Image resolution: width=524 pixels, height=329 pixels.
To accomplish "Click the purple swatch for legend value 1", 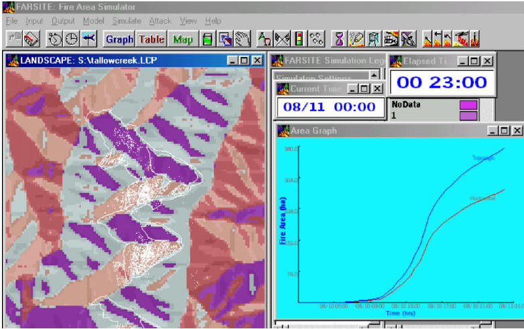I will click(468, 115).
